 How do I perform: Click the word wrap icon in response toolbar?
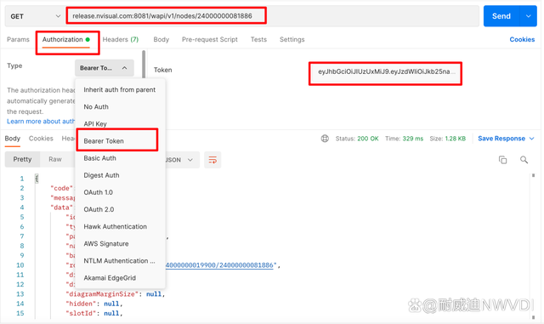[x=212, y=160]
